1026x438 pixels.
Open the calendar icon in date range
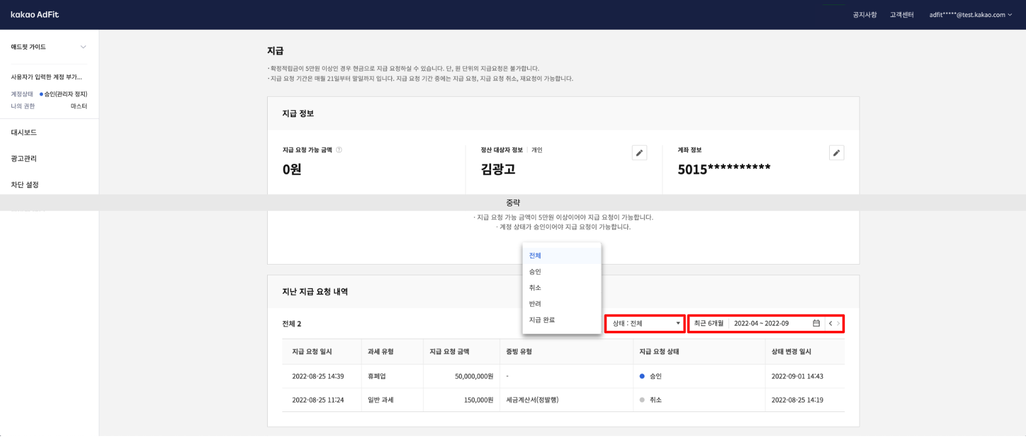pyautogui.click(x=816, y=323)
